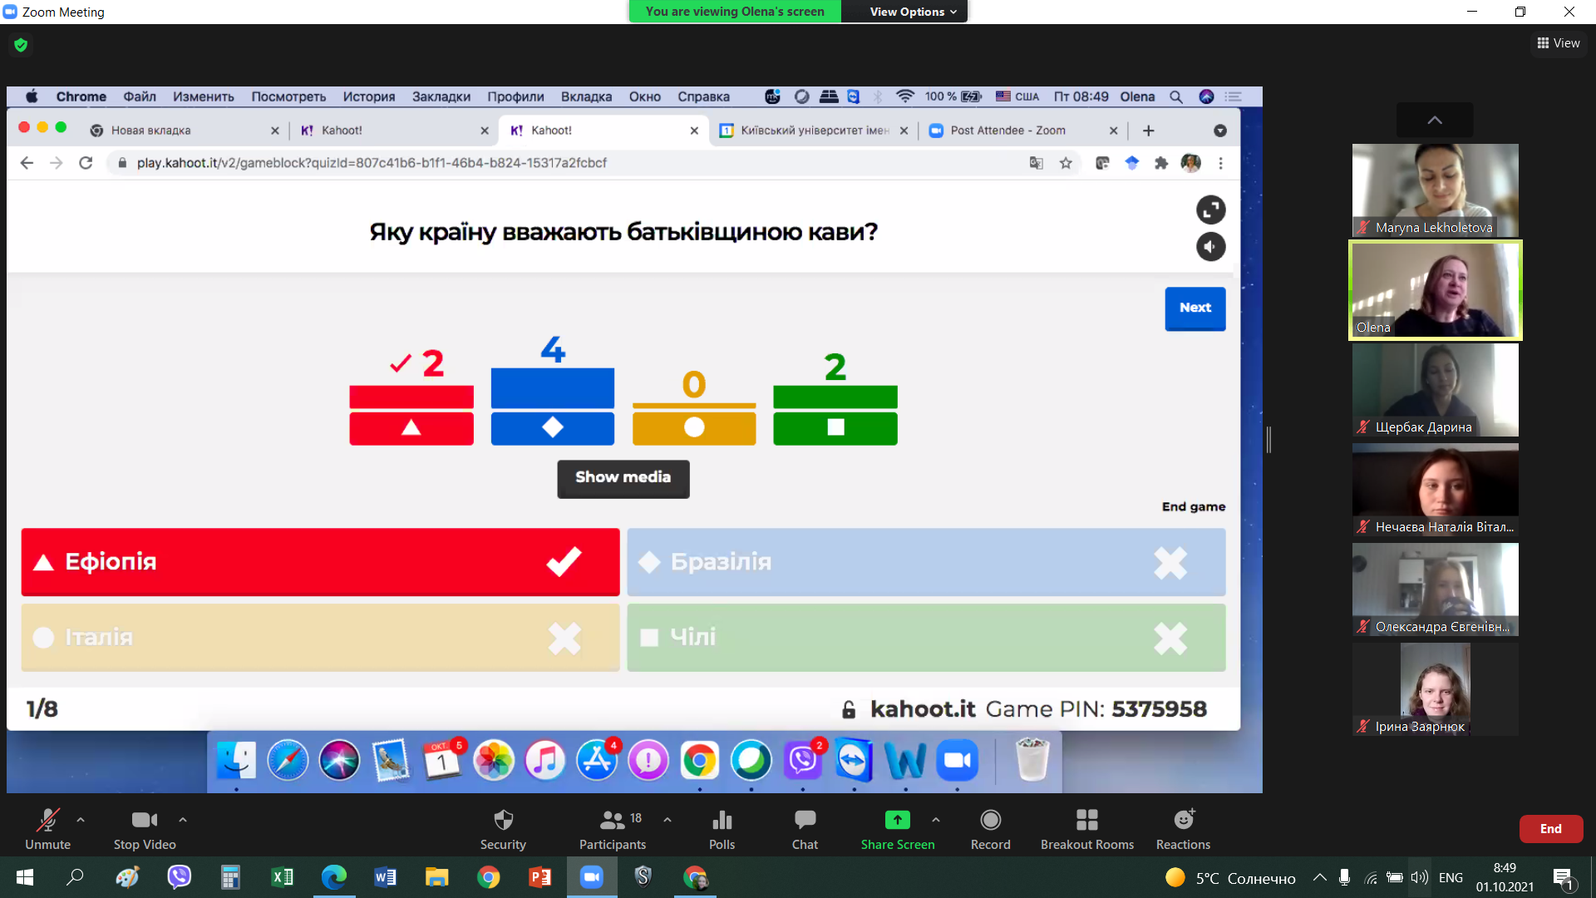This screenshot has height=898, width=1596.
Task: Open the Polls icon
Action: [722, 821]
